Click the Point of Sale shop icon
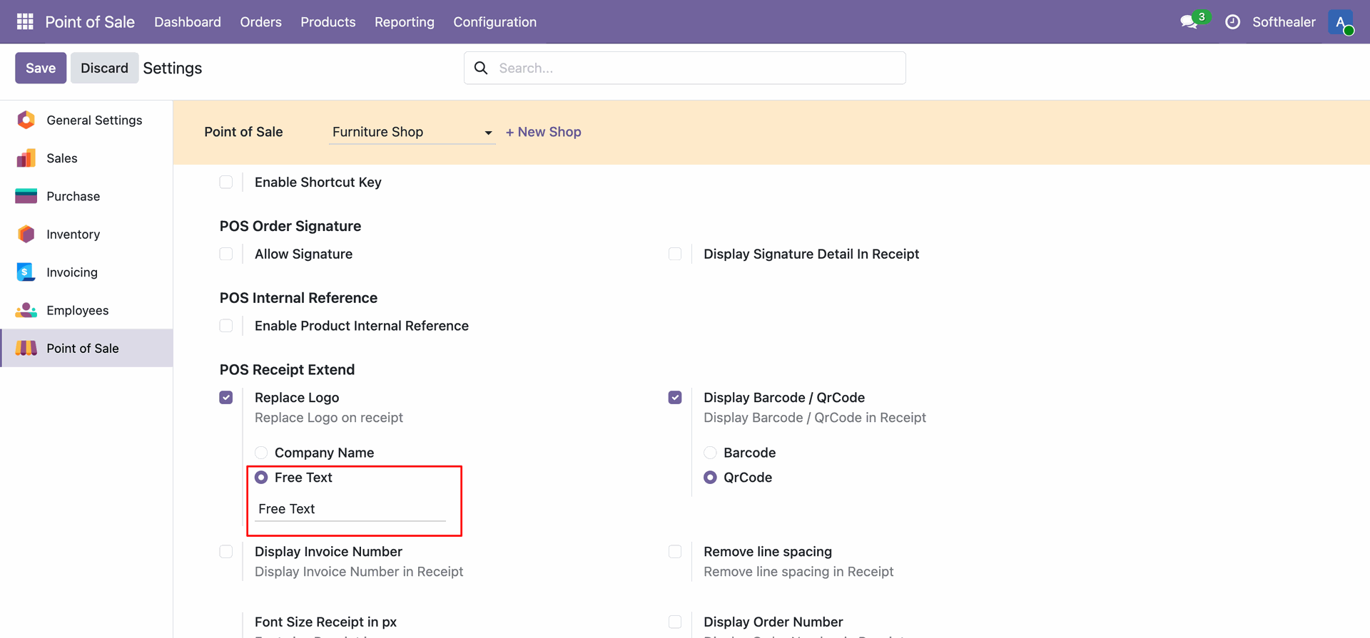Viewport: 1370px width, 638px height. 26,348
